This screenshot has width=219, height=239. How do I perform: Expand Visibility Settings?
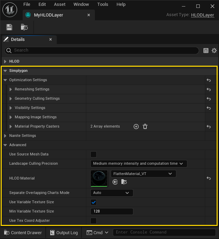(11, 108)
